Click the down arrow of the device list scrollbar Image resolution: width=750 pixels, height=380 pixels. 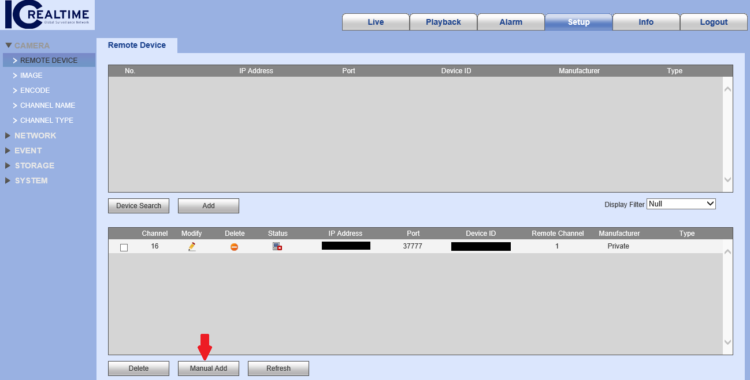pos(727,180)
